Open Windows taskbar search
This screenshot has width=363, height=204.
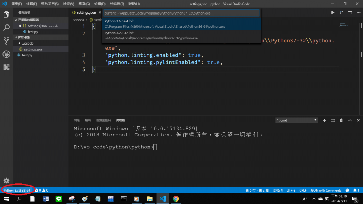[19, 199]
